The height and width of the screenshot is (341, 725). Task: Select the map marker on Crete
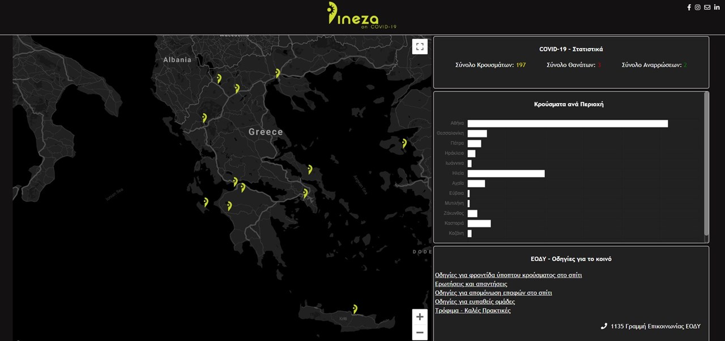[x=355, y=309]
